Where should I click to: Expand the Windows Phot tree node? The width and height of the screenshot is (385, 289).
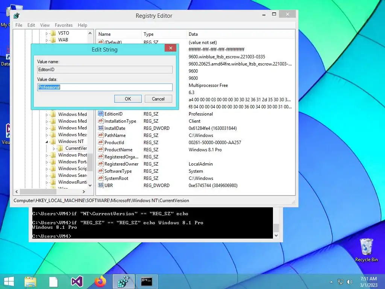(47, 155)
